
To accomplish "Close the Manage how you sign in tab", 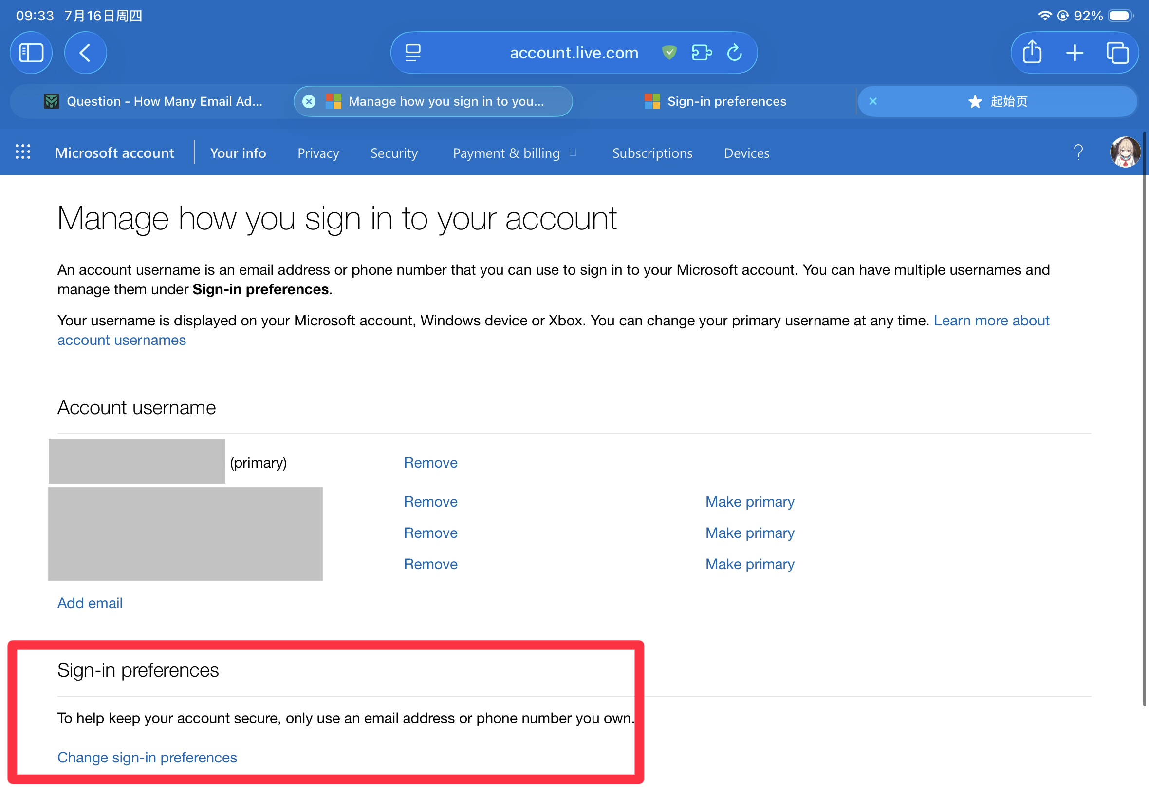I will [x=309, y=101].
